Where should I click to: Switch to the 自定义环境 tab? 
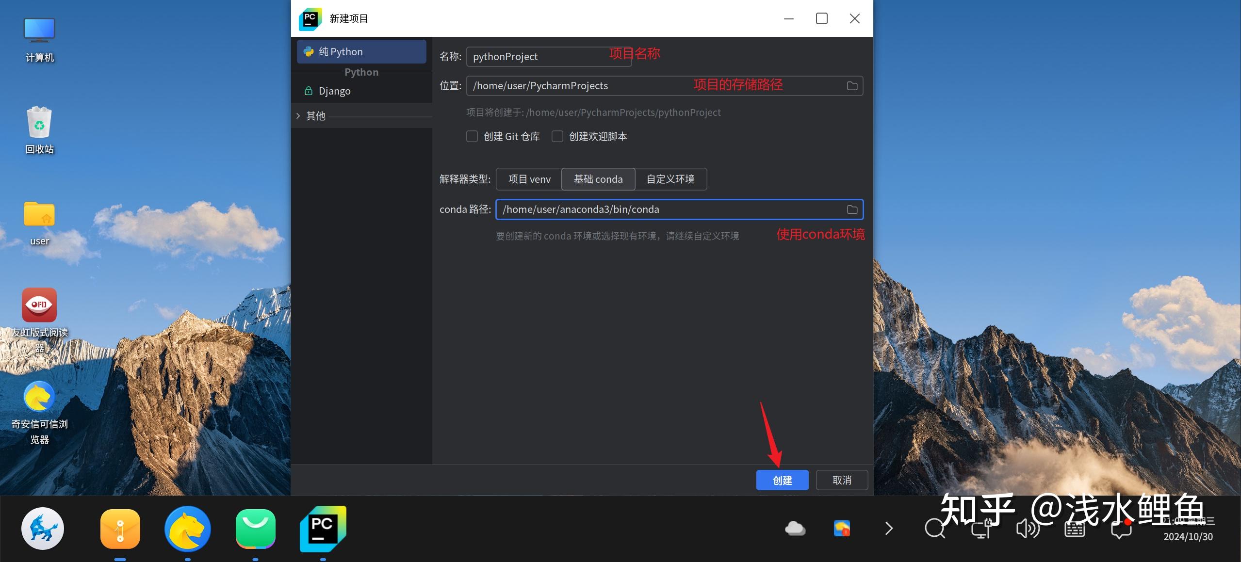point(670,179)
